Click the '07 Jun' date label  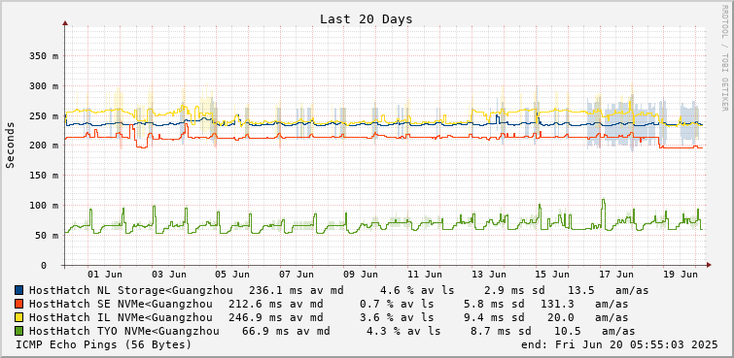coord(297,275)
